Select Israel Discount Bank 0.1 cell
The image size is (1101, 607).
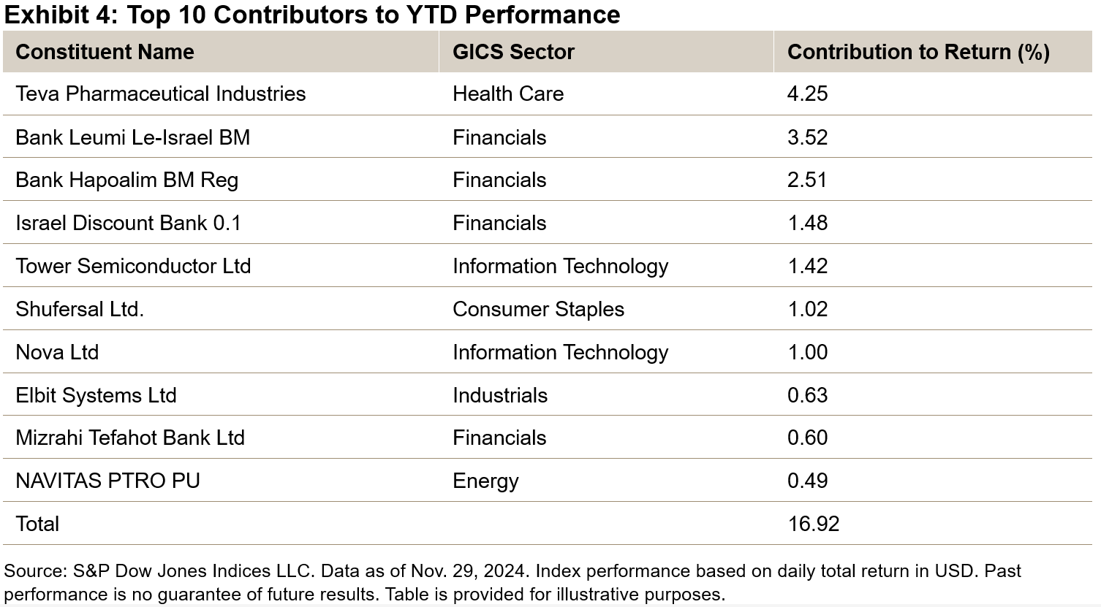[128, 223]
